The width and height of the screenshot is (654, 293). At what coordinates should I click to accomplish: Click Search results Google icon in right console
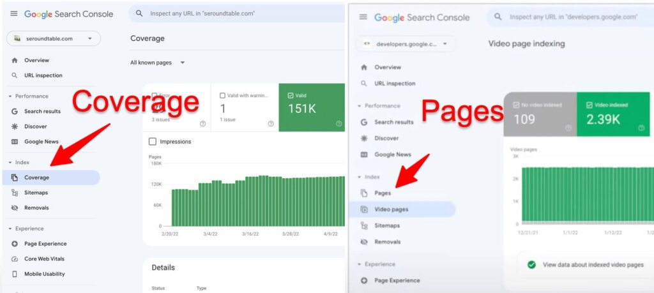[x=363, y=122]
